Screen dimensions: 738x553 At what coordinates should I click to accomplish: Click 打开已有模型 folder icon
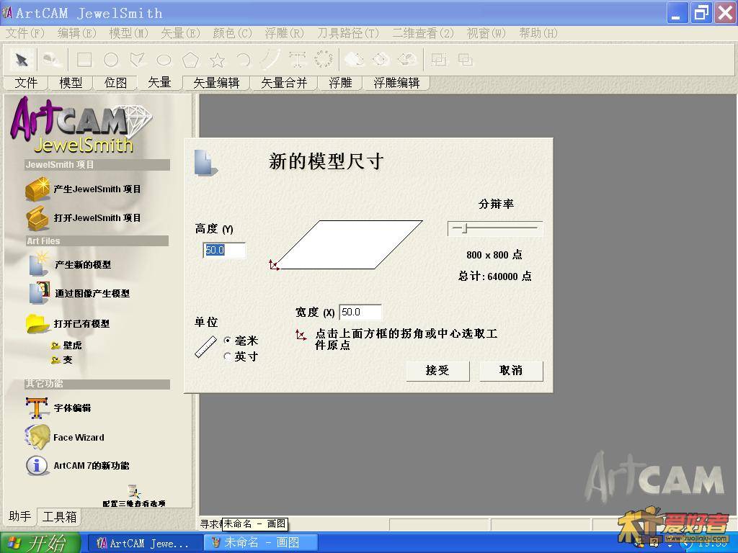(x=37, y=323)
